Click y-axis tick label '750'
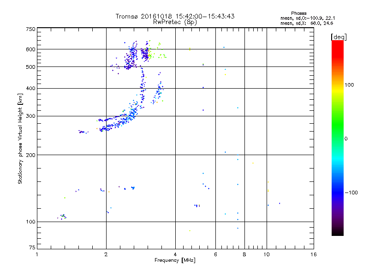Screen dimensions: 369x277 tap(30, 29)
